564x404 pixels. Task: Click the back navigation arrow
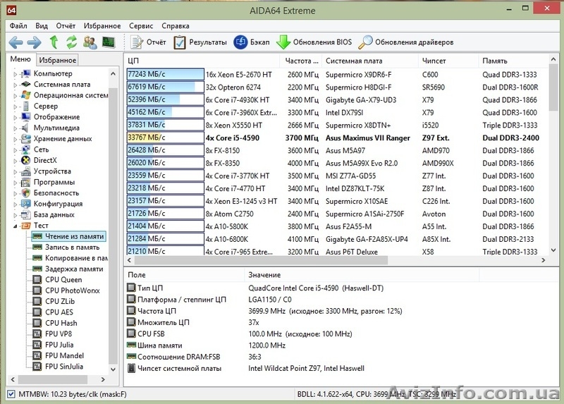pyautogui.click(x=16, y=42)
